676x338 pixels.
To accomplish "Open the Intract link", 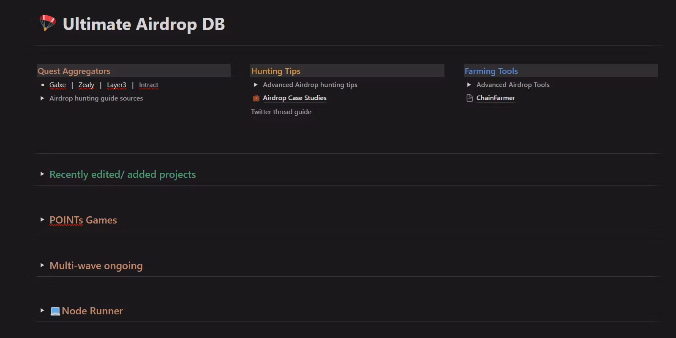I will pyautogui.click(x=149, y=85).
